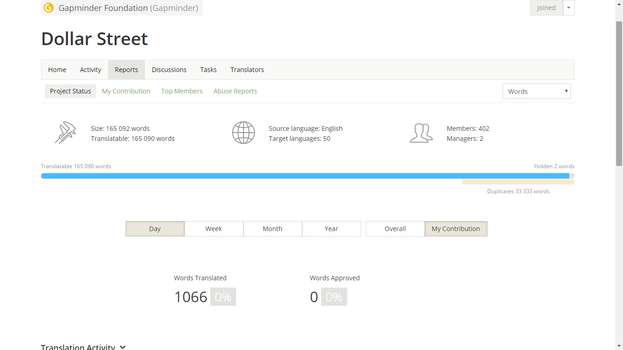Click the 'Translatable: 165 090 words' stat text
The image size is (623, 350).
coord(133,139)
